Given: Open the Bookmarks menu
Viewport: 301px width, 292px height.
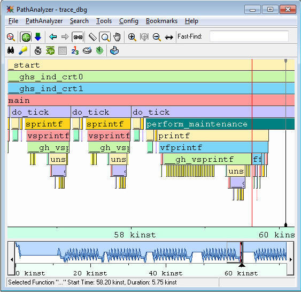Looking at the screenshot, I should tap(161, 21).
